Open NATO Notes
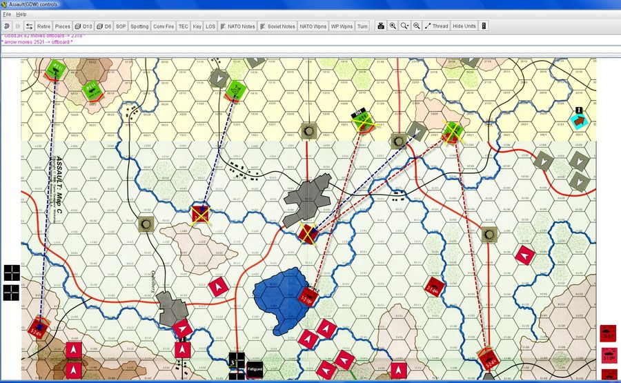Image resolution: width=621 pixels, height=383 pixels. coord(237,26)
